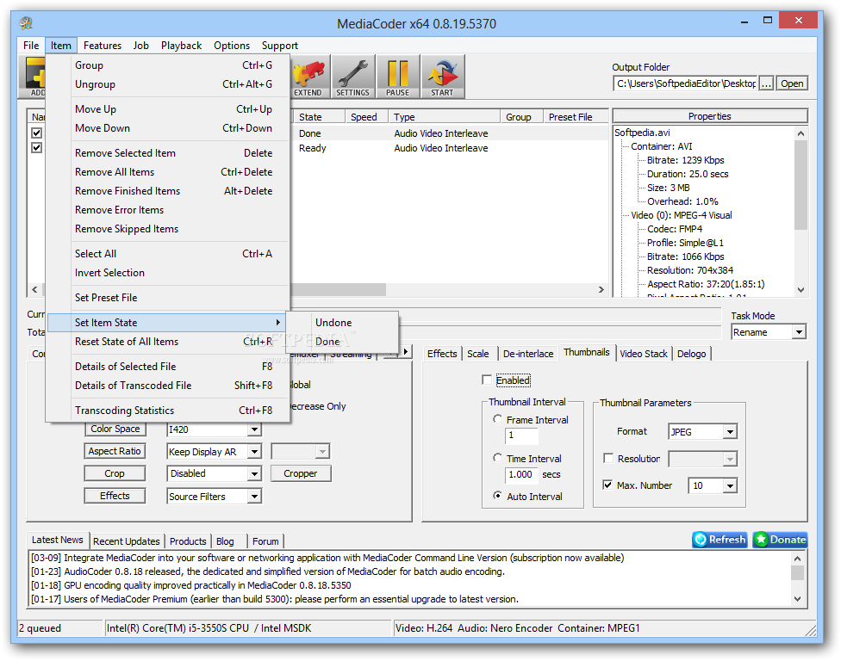Image resolution: width=841 pixels, height=661 pixels.
Task: Switch to the Scale tab
Action: [477, 354]
